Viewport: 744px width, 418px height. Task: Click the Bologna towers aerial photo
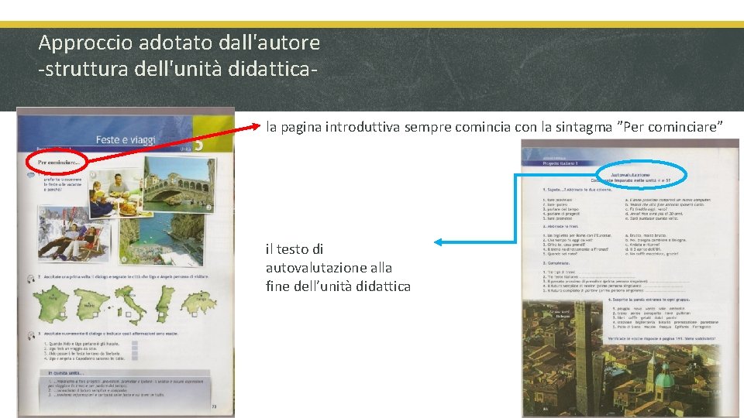[x=622, y=358]
